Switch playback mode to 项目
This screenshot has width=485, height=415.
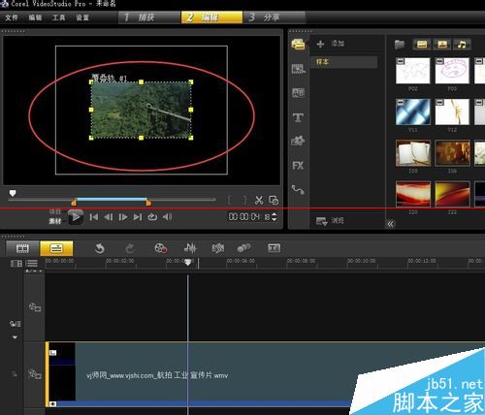(x=55, y=212)
